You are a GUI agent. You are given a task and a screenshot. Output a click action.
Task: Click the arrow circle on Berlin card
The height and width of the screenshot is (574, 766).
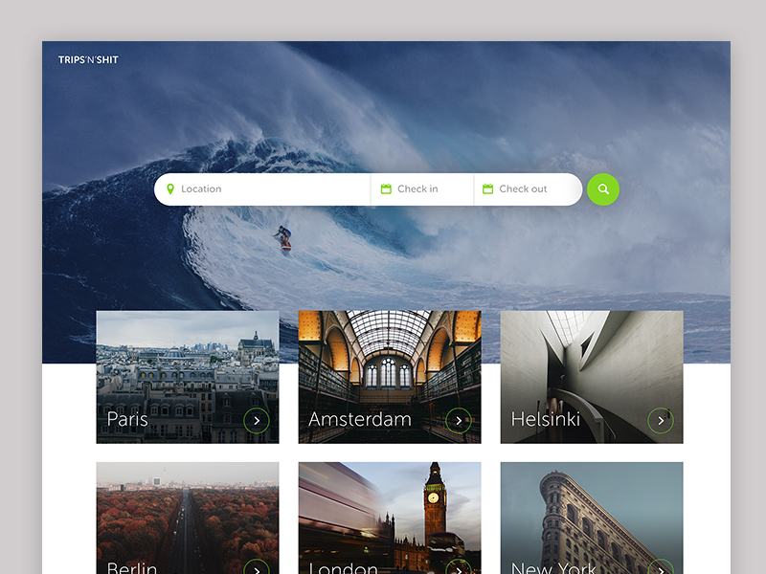(257, 567)
